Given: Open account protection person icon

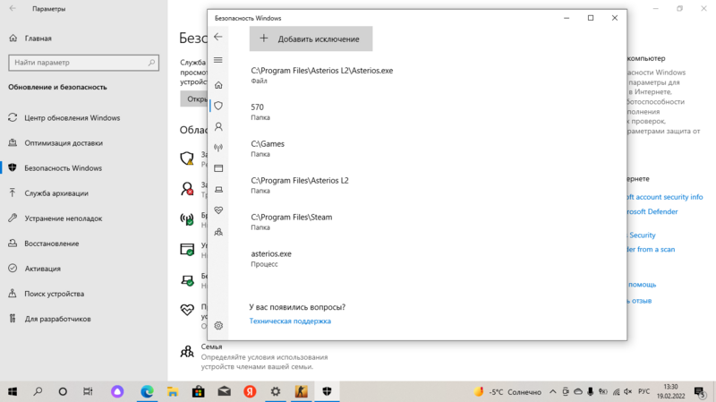Looking at the screenshot, I should pos(218,127).
